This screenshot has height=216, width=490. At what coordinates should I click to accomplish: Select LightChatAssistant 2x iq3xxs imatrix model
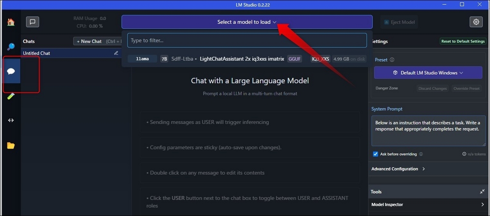click(242, 59)
